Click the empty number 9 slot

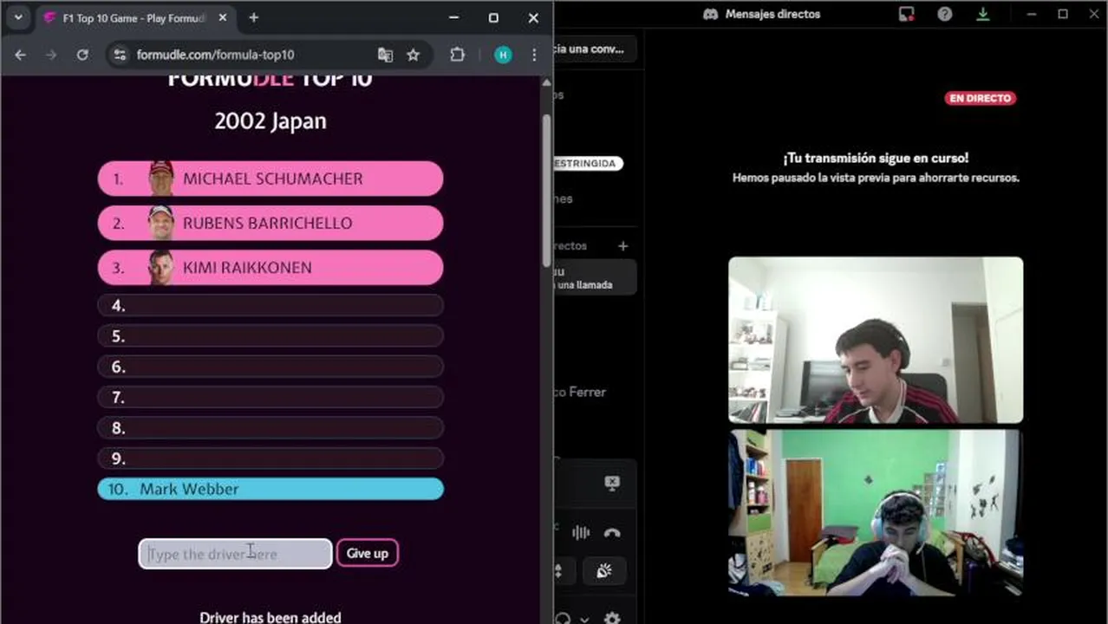click(270, 458)
